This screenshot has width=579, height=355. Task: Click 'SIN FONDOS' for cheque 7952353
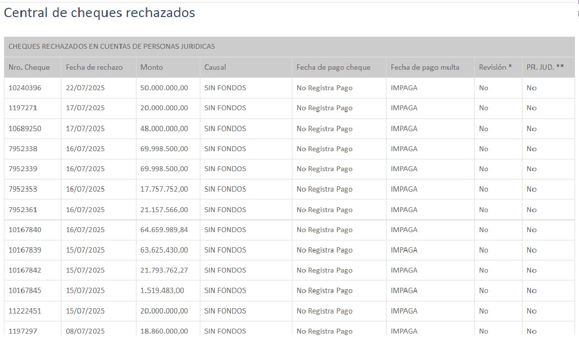[x=225, y=189]
